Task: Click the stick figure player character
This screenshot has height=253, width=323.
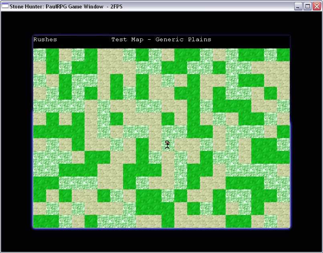Action: pyautogui.click(x=168, y=145)
